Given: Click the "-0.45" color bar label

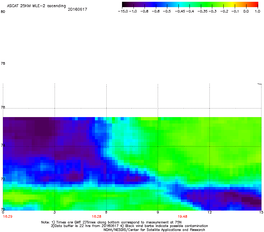Looking at the screenshot, I should point(180,11).
